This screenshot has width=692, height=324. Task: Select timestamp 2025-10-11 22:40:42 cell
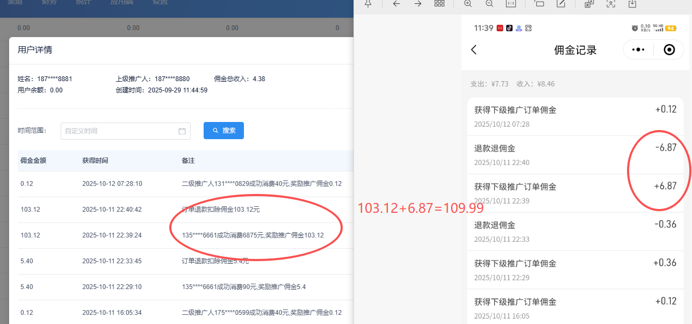coord(112,210)
